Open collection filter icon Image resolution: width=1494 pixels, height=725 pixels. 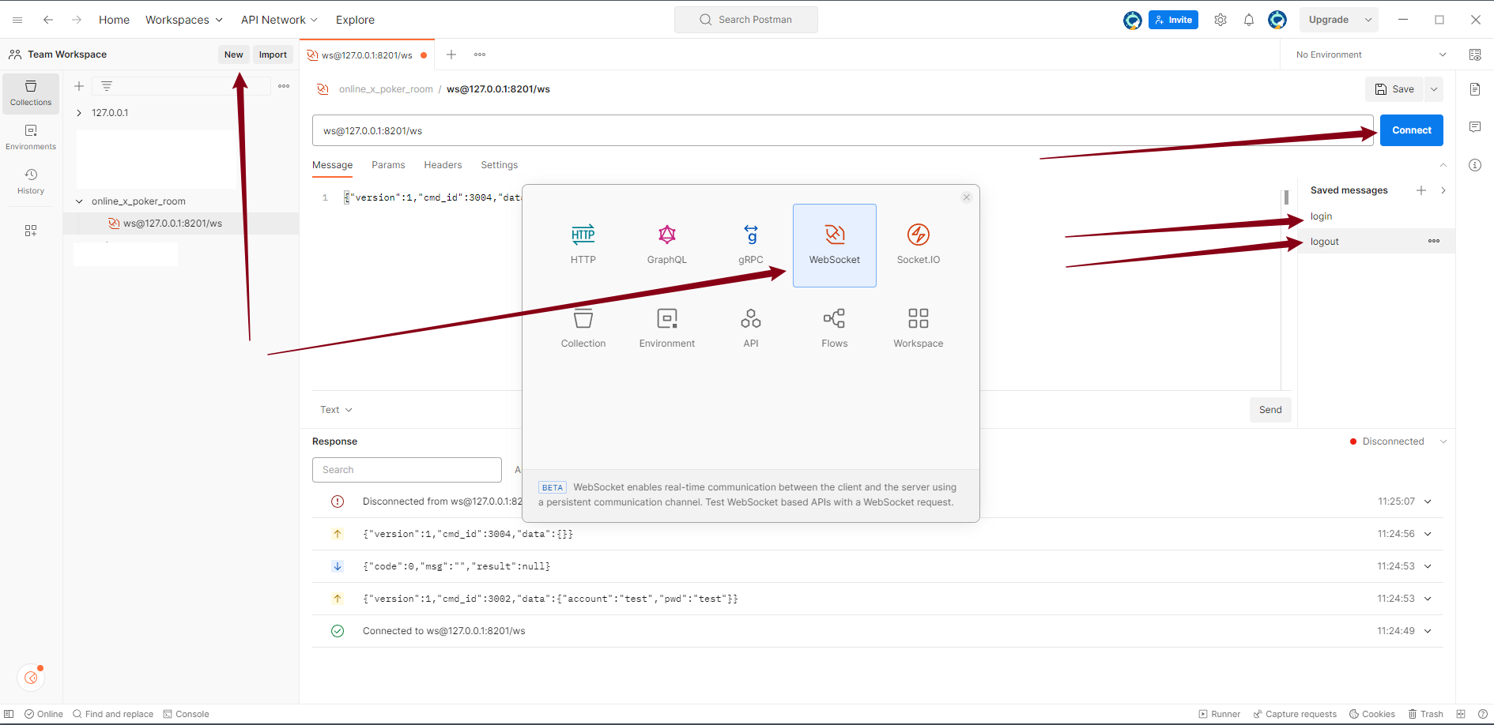tap(107, 86)
